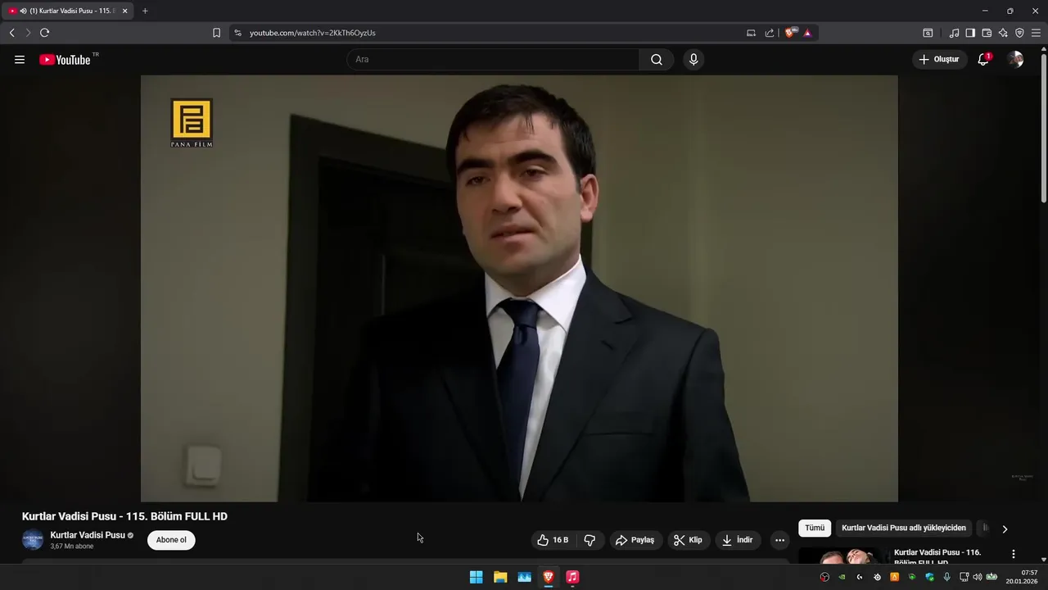Subscribe with the Abone ol button
Image resolution: width=1048 pixels, height=590 pixels.
(171, 540)
